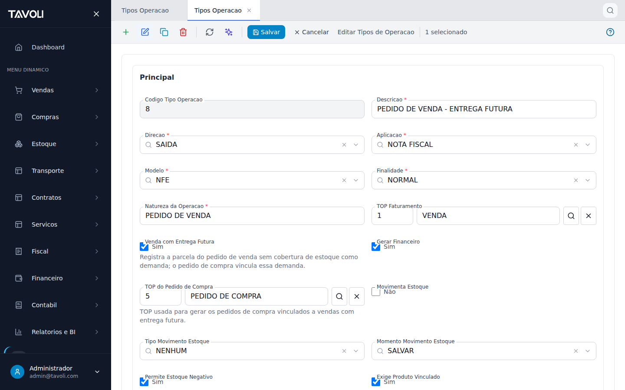Clear the Direcao SAIDA selection

point(344,145)
